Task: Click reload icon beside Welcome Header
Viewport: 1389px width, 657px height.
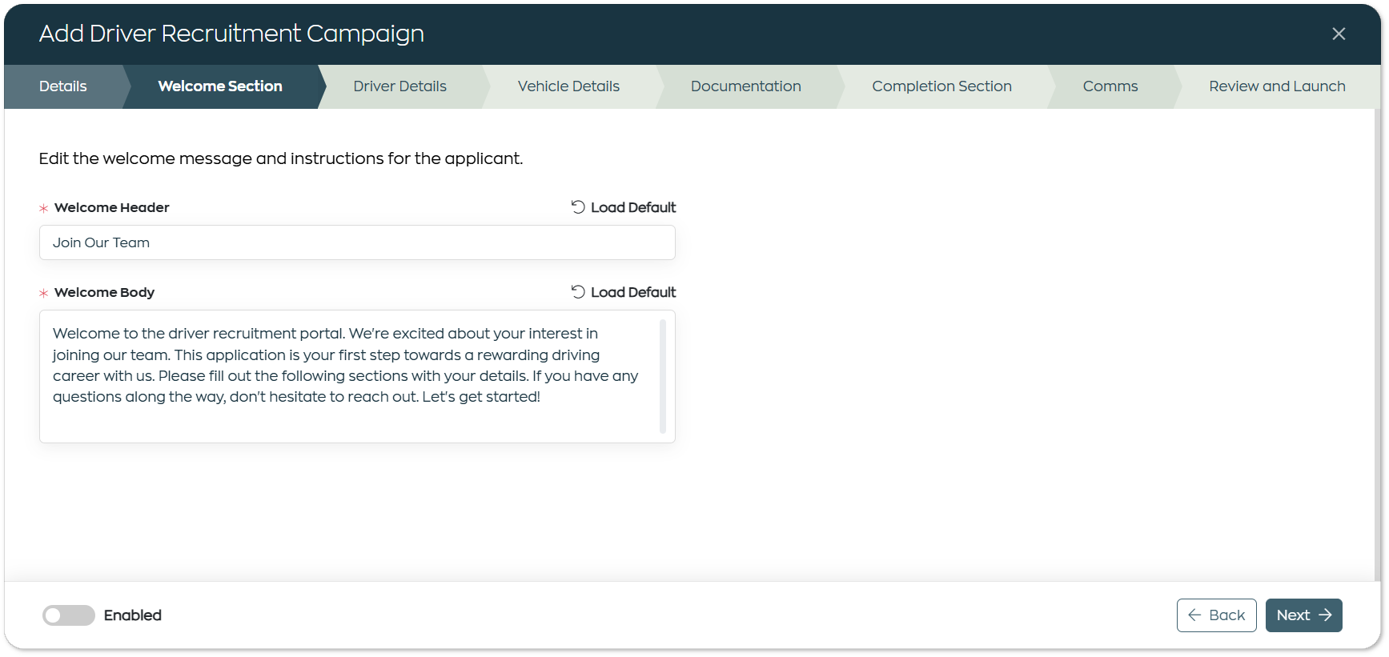Action: 578,207
